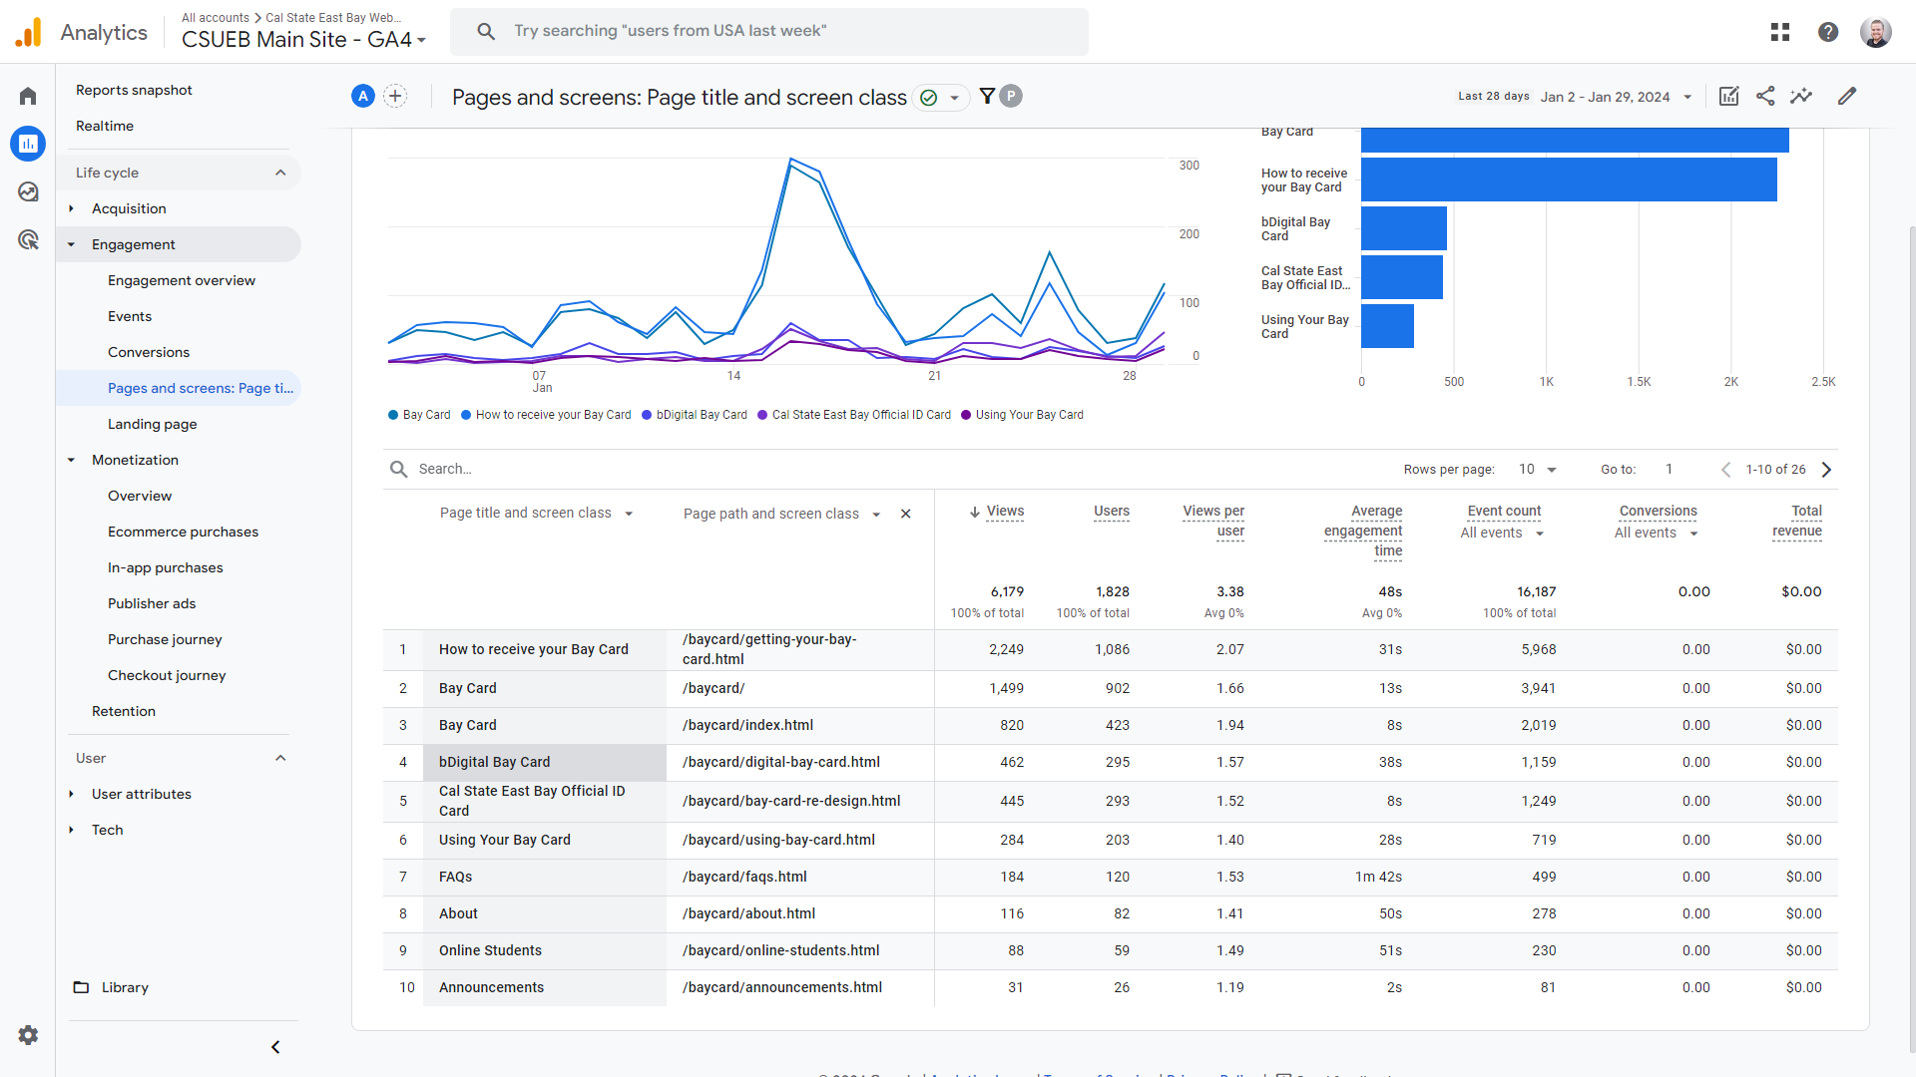Image resolution: width=1916 pixels, height=1077 pixels.
Task: Open the report title dropdown arrow
Action: [955, 98]
